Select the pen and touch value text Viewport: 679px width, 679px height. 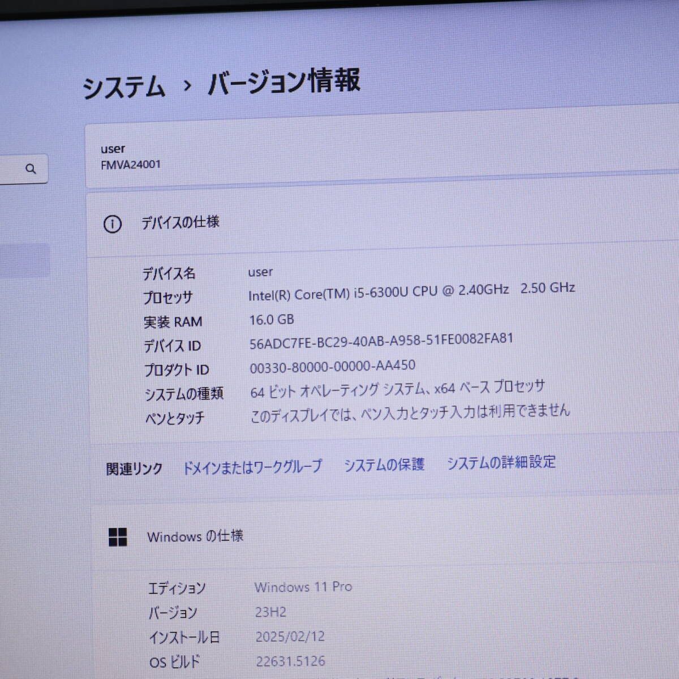[410, 413]
